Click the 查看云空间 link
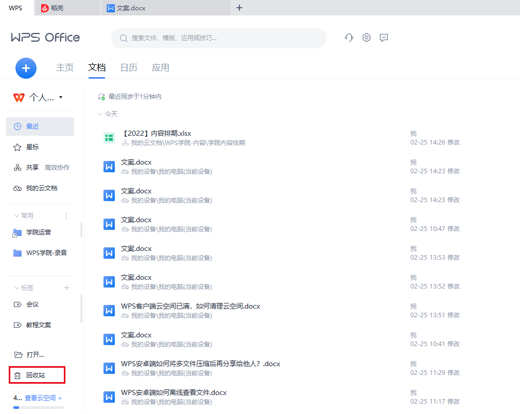Viewport: 520px width, 414px height. pyautogui.click(x=43, y=398)
